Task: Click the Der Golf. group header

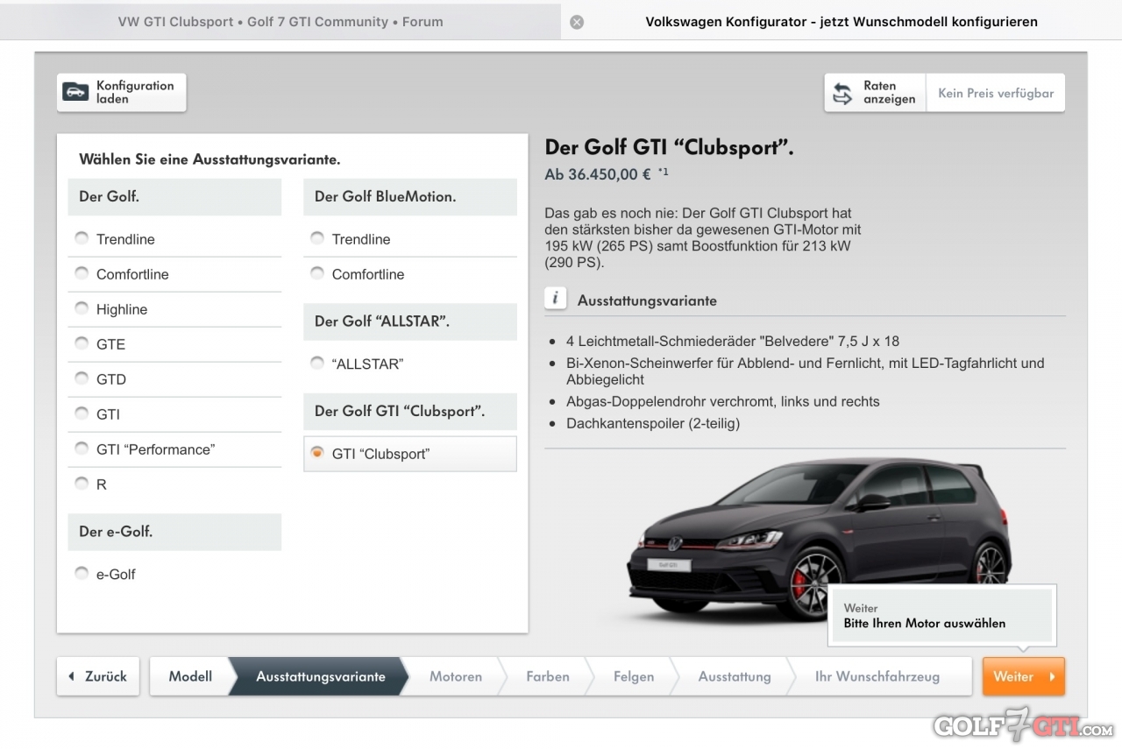Action: coord(174,197)
